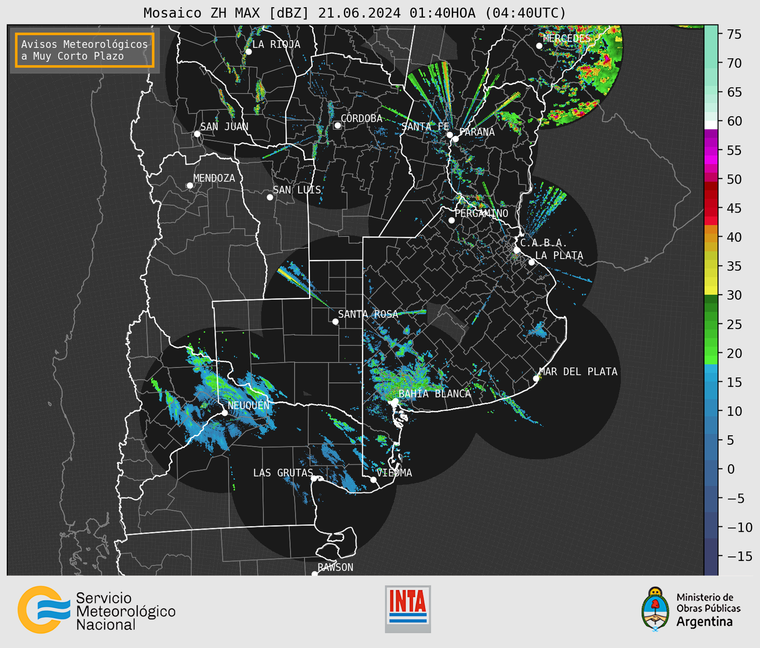Click the −15 colorbar tick label
This screenshot has height=648, width=760.
[x=739, y=556]
